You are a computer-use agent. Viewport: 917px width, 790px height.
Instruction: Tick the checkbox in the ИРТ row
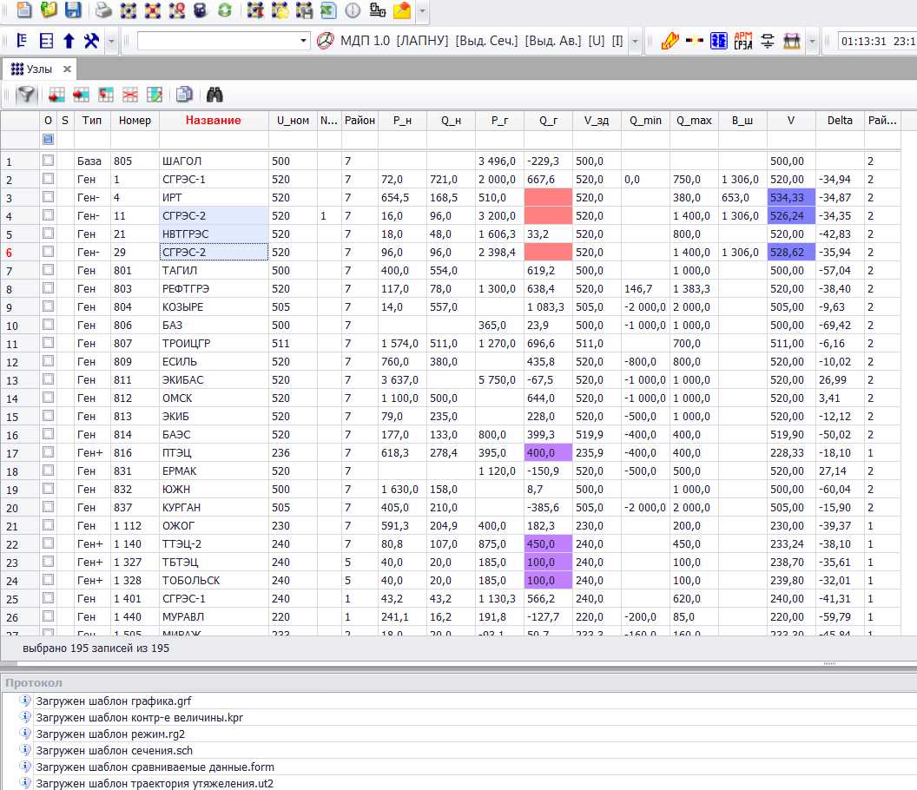48,197
